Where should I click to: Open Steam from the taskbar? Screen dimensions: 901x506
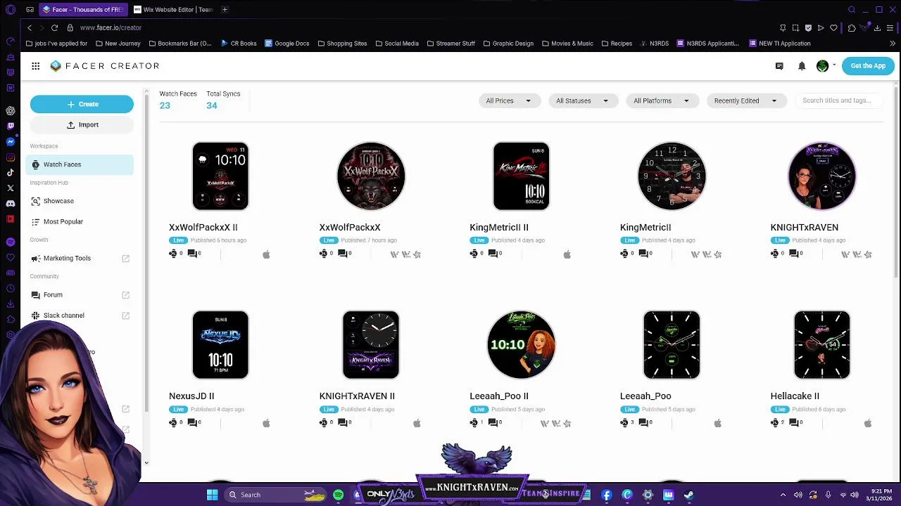pos(688,495)
